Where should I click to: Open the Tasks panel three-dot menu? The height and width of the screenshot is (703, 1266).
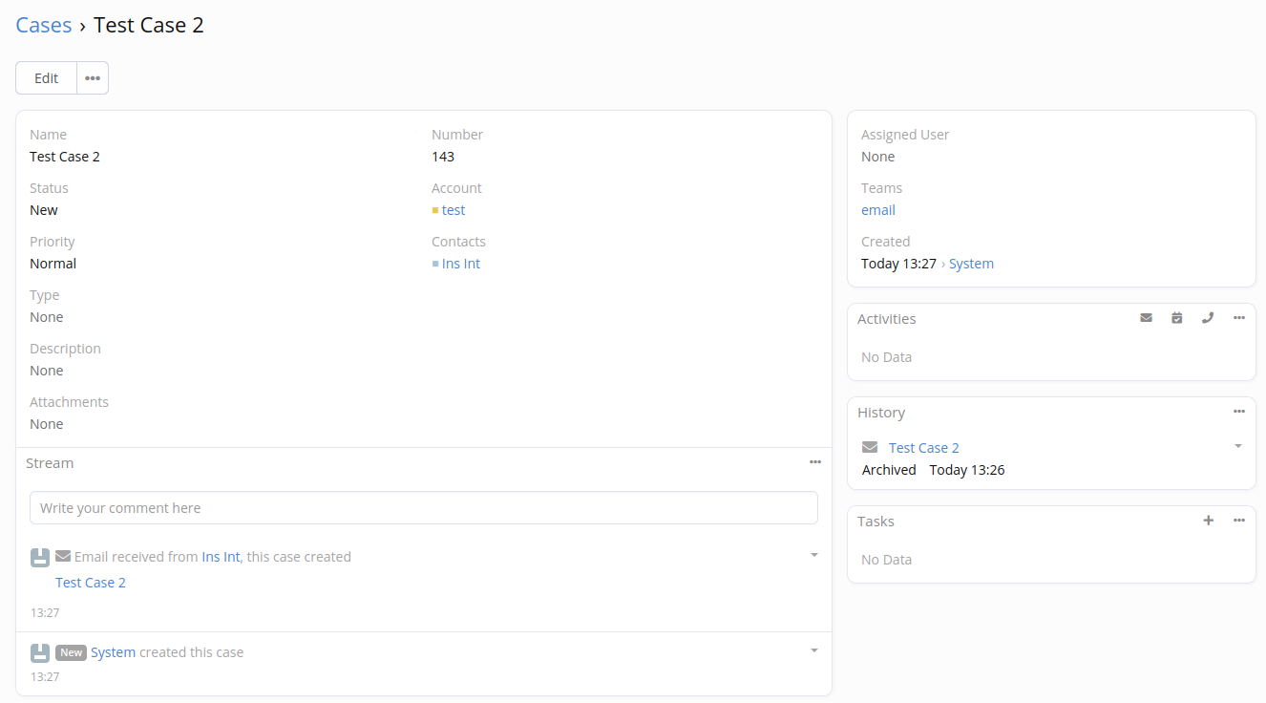coord(1238,521)
